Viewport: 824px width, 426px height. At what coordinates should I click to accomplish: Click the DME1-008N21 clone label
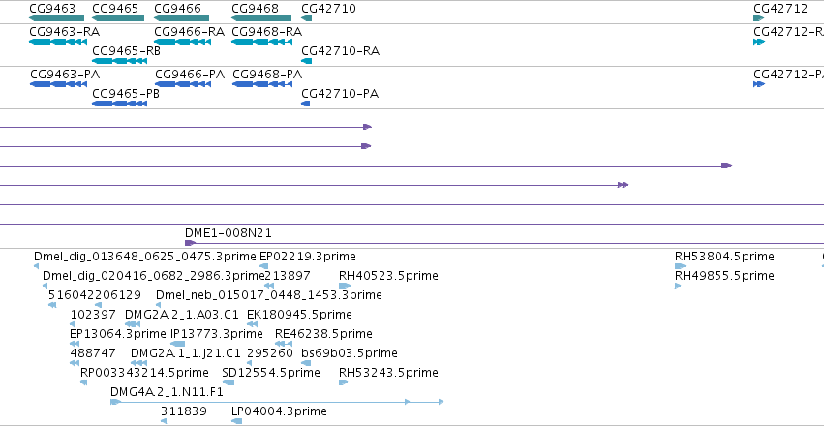click(229, 233)
